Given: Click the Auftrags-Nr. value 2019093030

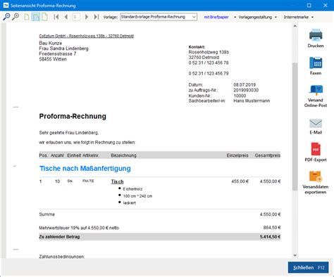Looking at the screenshot, I should pyautogui.click(x=246, y=90).
